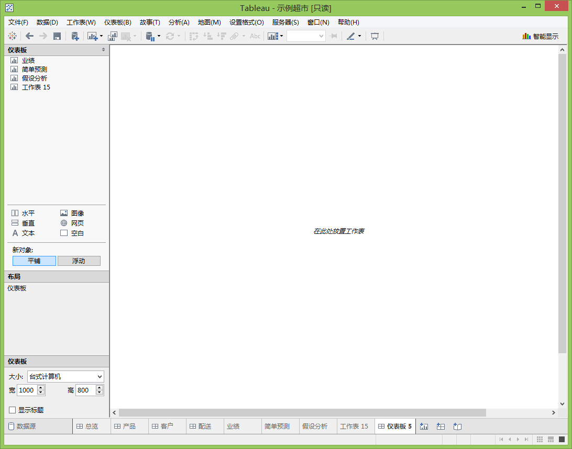Enable the 显示标题 checkbox
The image size is (572, 449).
pyautogui.click(x=13, y=410)
